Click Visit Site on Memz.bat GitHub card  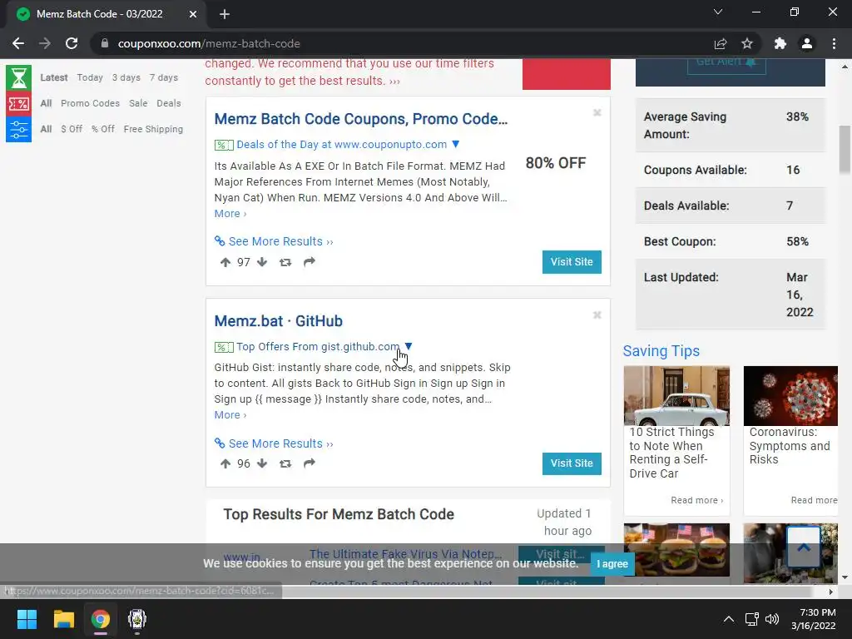[x=572, y=463]
